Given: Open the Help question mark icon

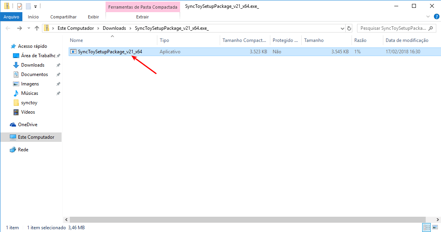Looking at the screenshot, I should click(437, 16).
